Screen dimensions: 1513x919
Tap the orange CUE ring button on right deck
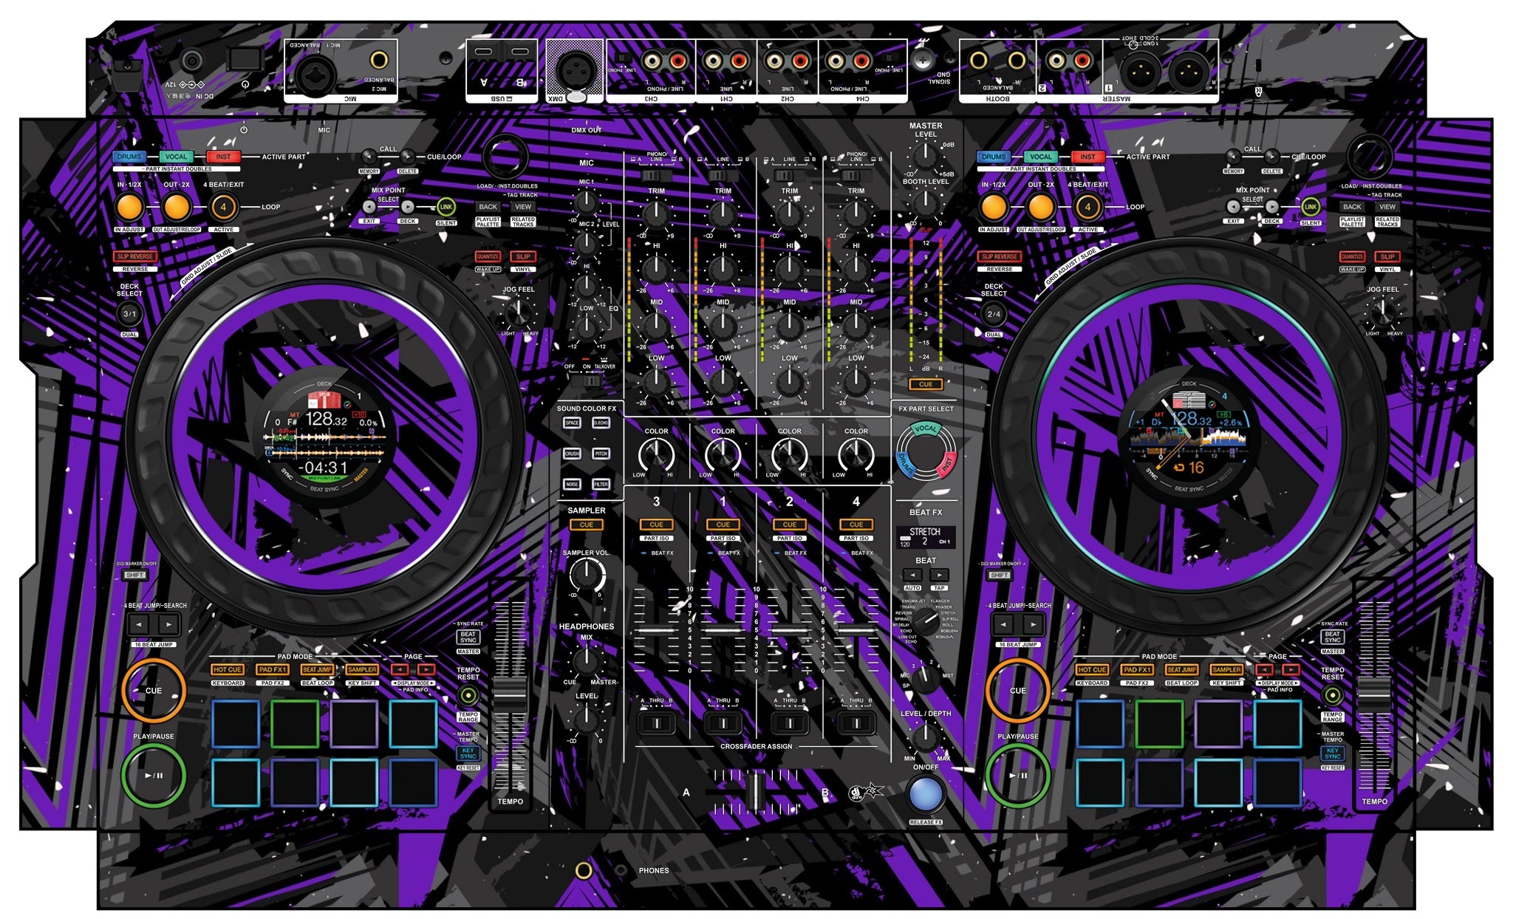coord(1017,691)
